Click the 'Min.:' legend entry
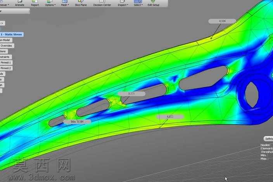Viewport: 273px width, 182px height. point(264,155)
